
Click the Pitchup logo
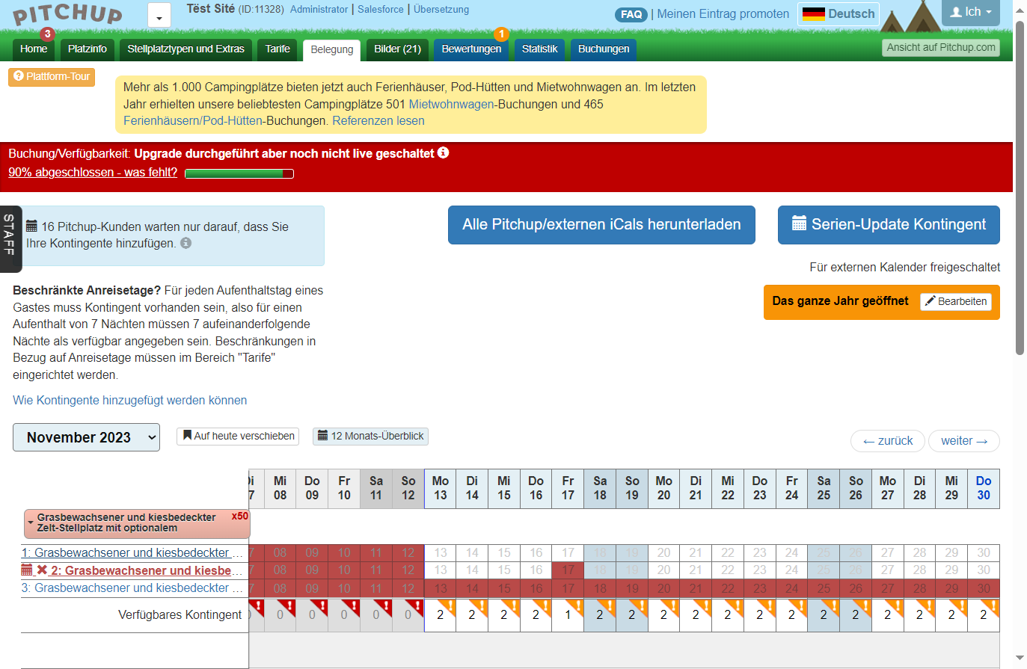(67, 14)
